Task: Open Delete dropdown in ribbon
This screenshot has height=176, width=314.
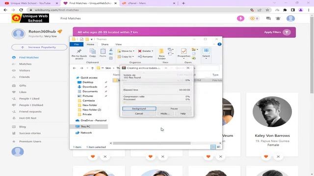Action: (146, 51)
